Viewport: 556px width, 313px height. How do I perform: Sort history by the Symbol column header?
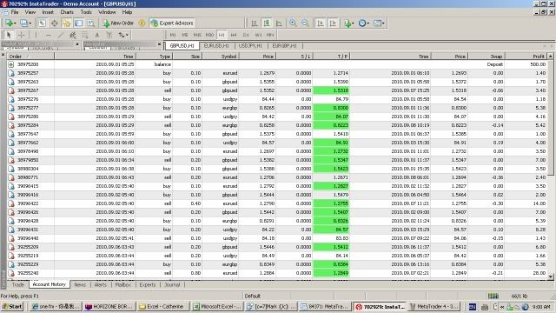(220, 56)
